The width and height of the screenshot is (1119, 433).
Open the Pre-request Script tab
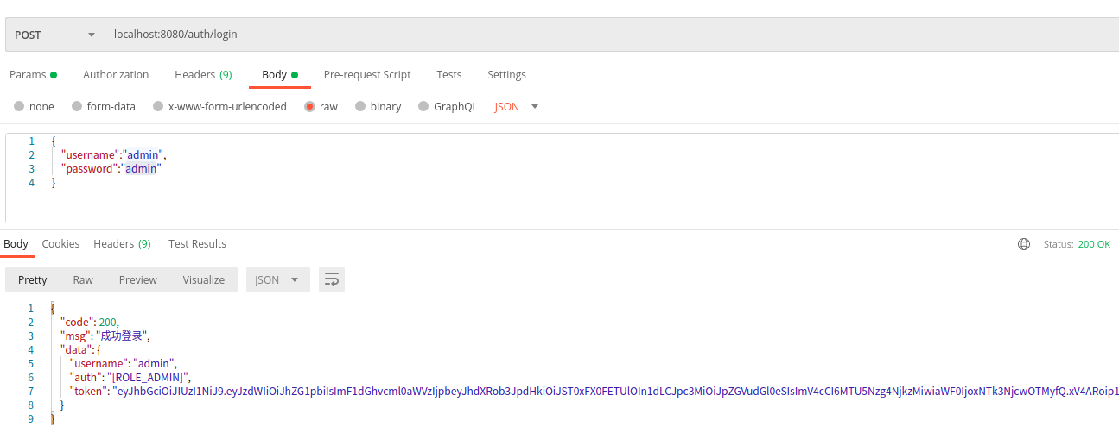tap(367, 75)
